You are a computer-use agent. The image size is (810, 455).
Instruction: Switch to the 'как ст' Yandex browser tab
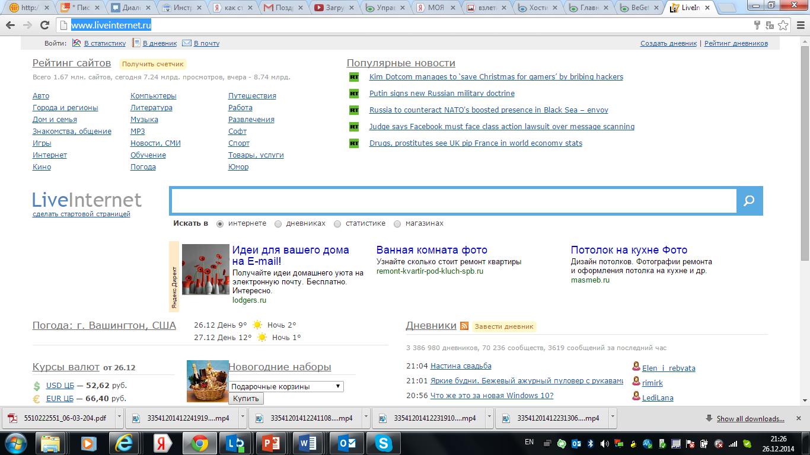232,8
